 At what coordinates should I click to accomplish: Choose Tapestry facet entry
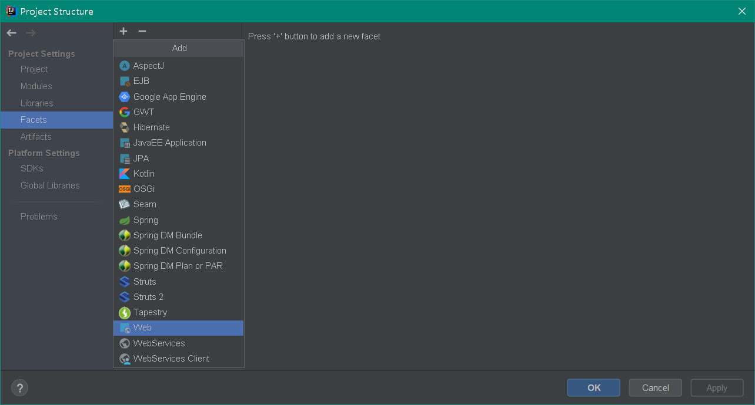click(x=179, y=312)
